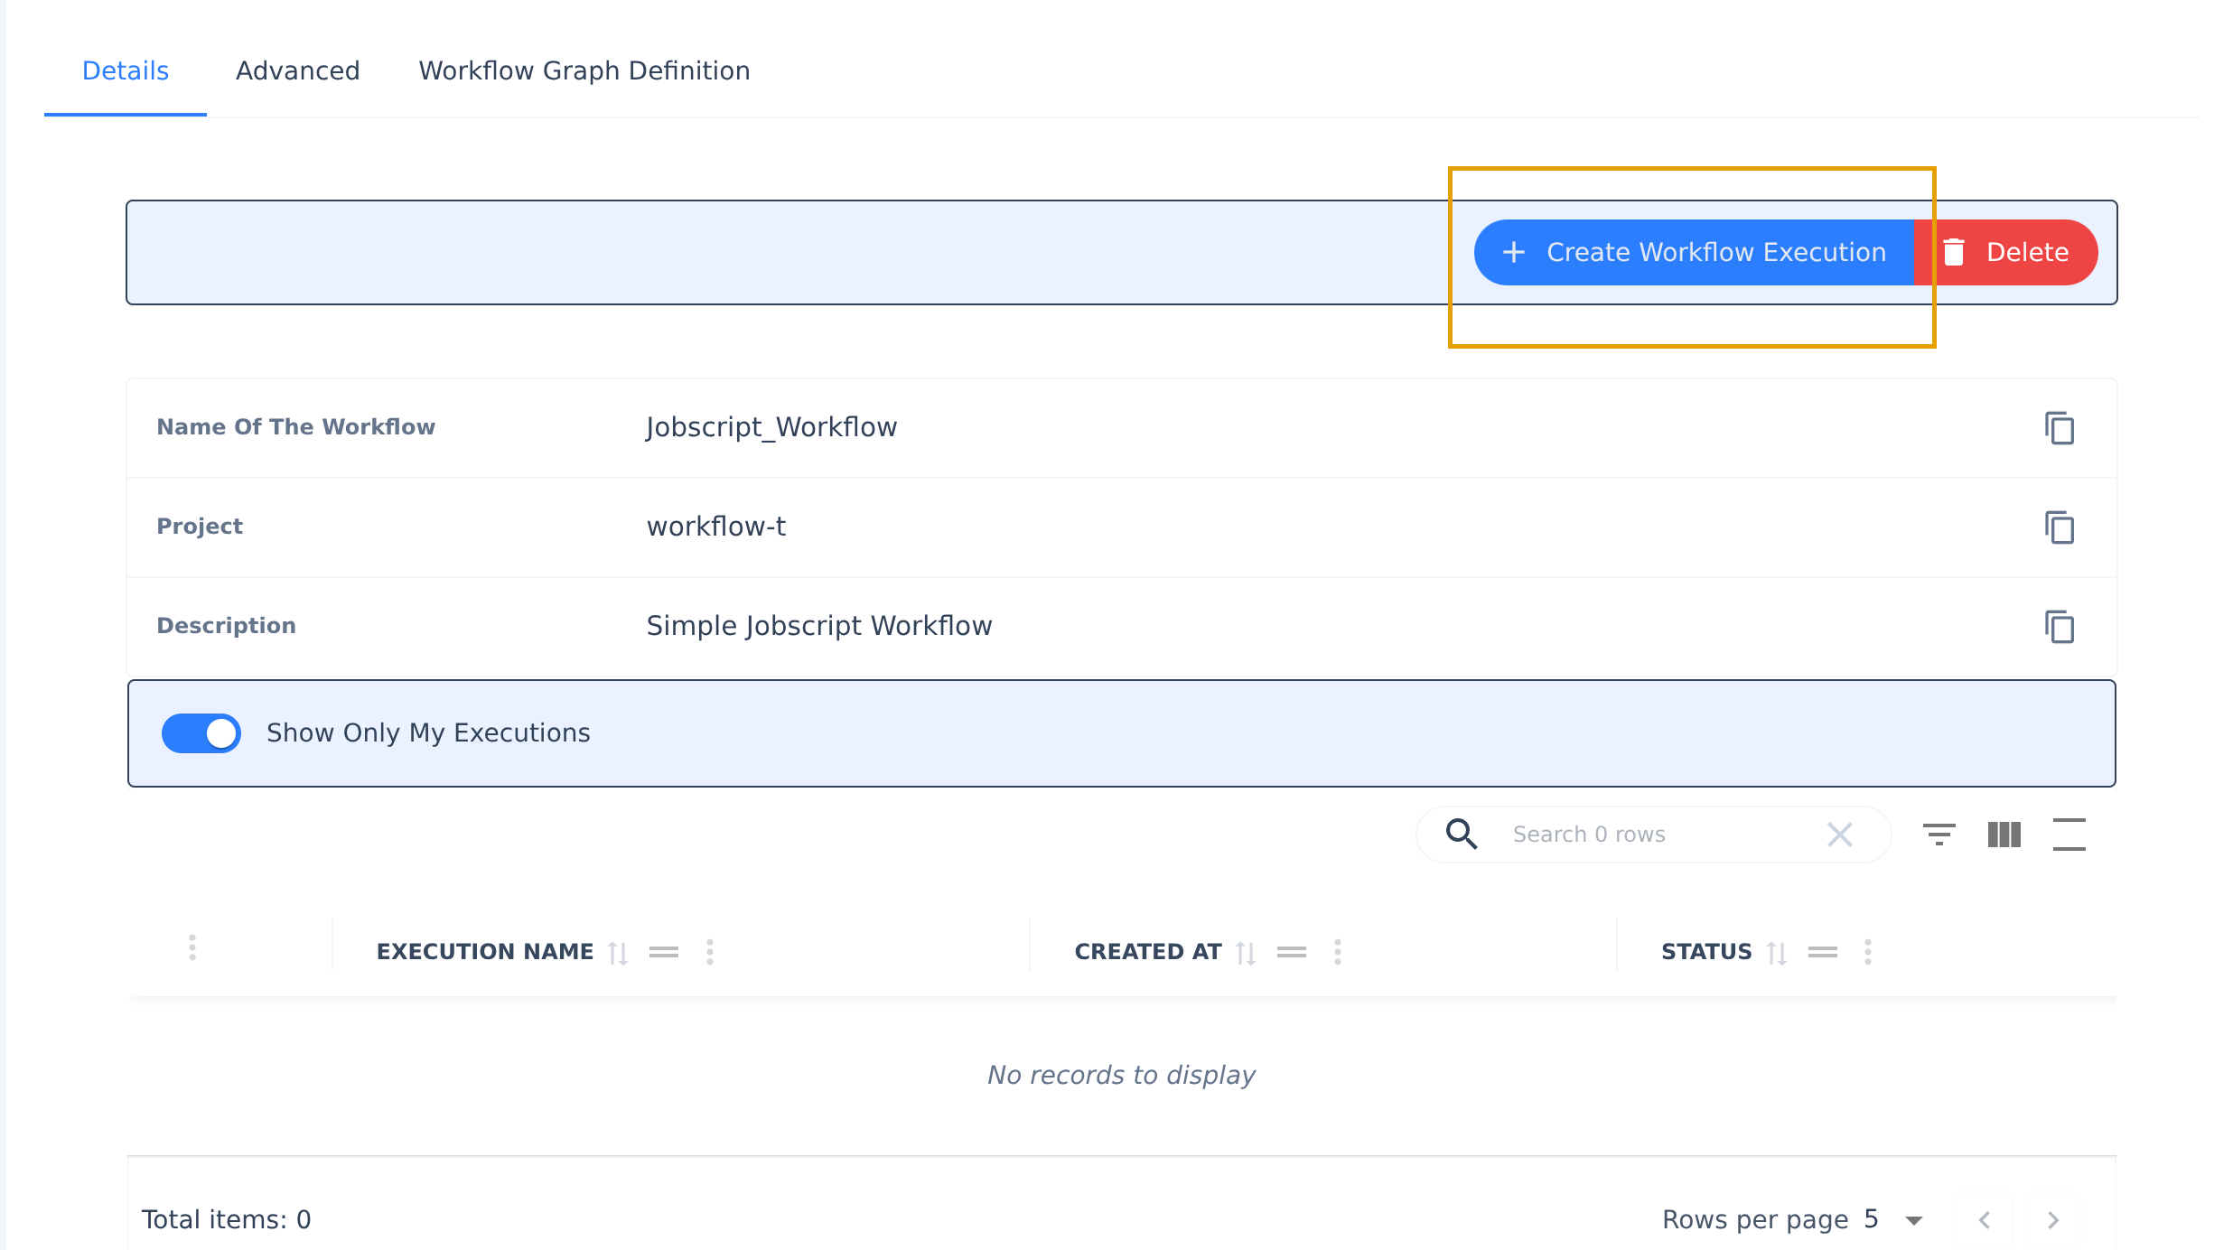Open Status column options menu
This screenshot has width=2233, height=1250.
tap(1868, 952)
